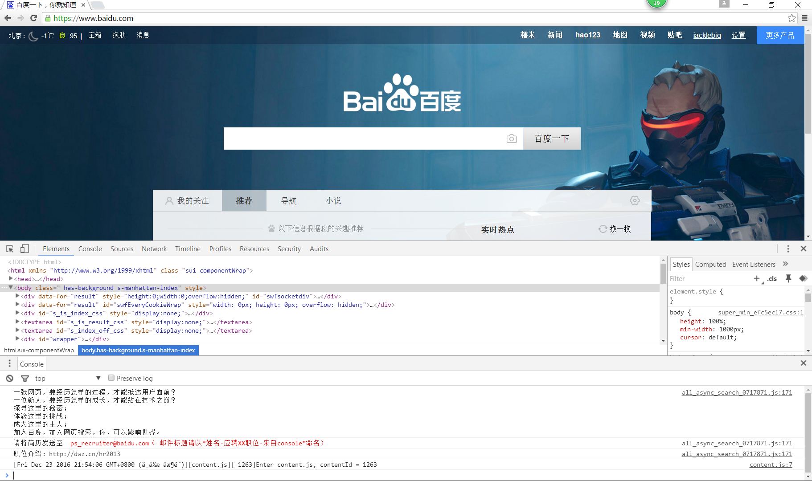
Task: Expand the swfEveryCookieWrap div node
Action: [17, 305]
